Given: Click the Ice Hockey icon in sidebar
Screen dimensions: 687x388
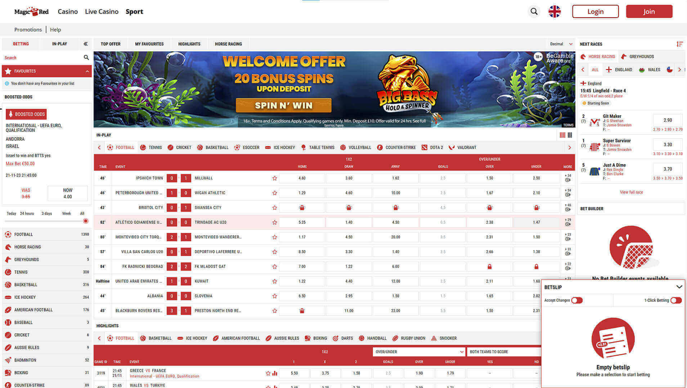Looking at the screenshot, I should coord(8,297).
